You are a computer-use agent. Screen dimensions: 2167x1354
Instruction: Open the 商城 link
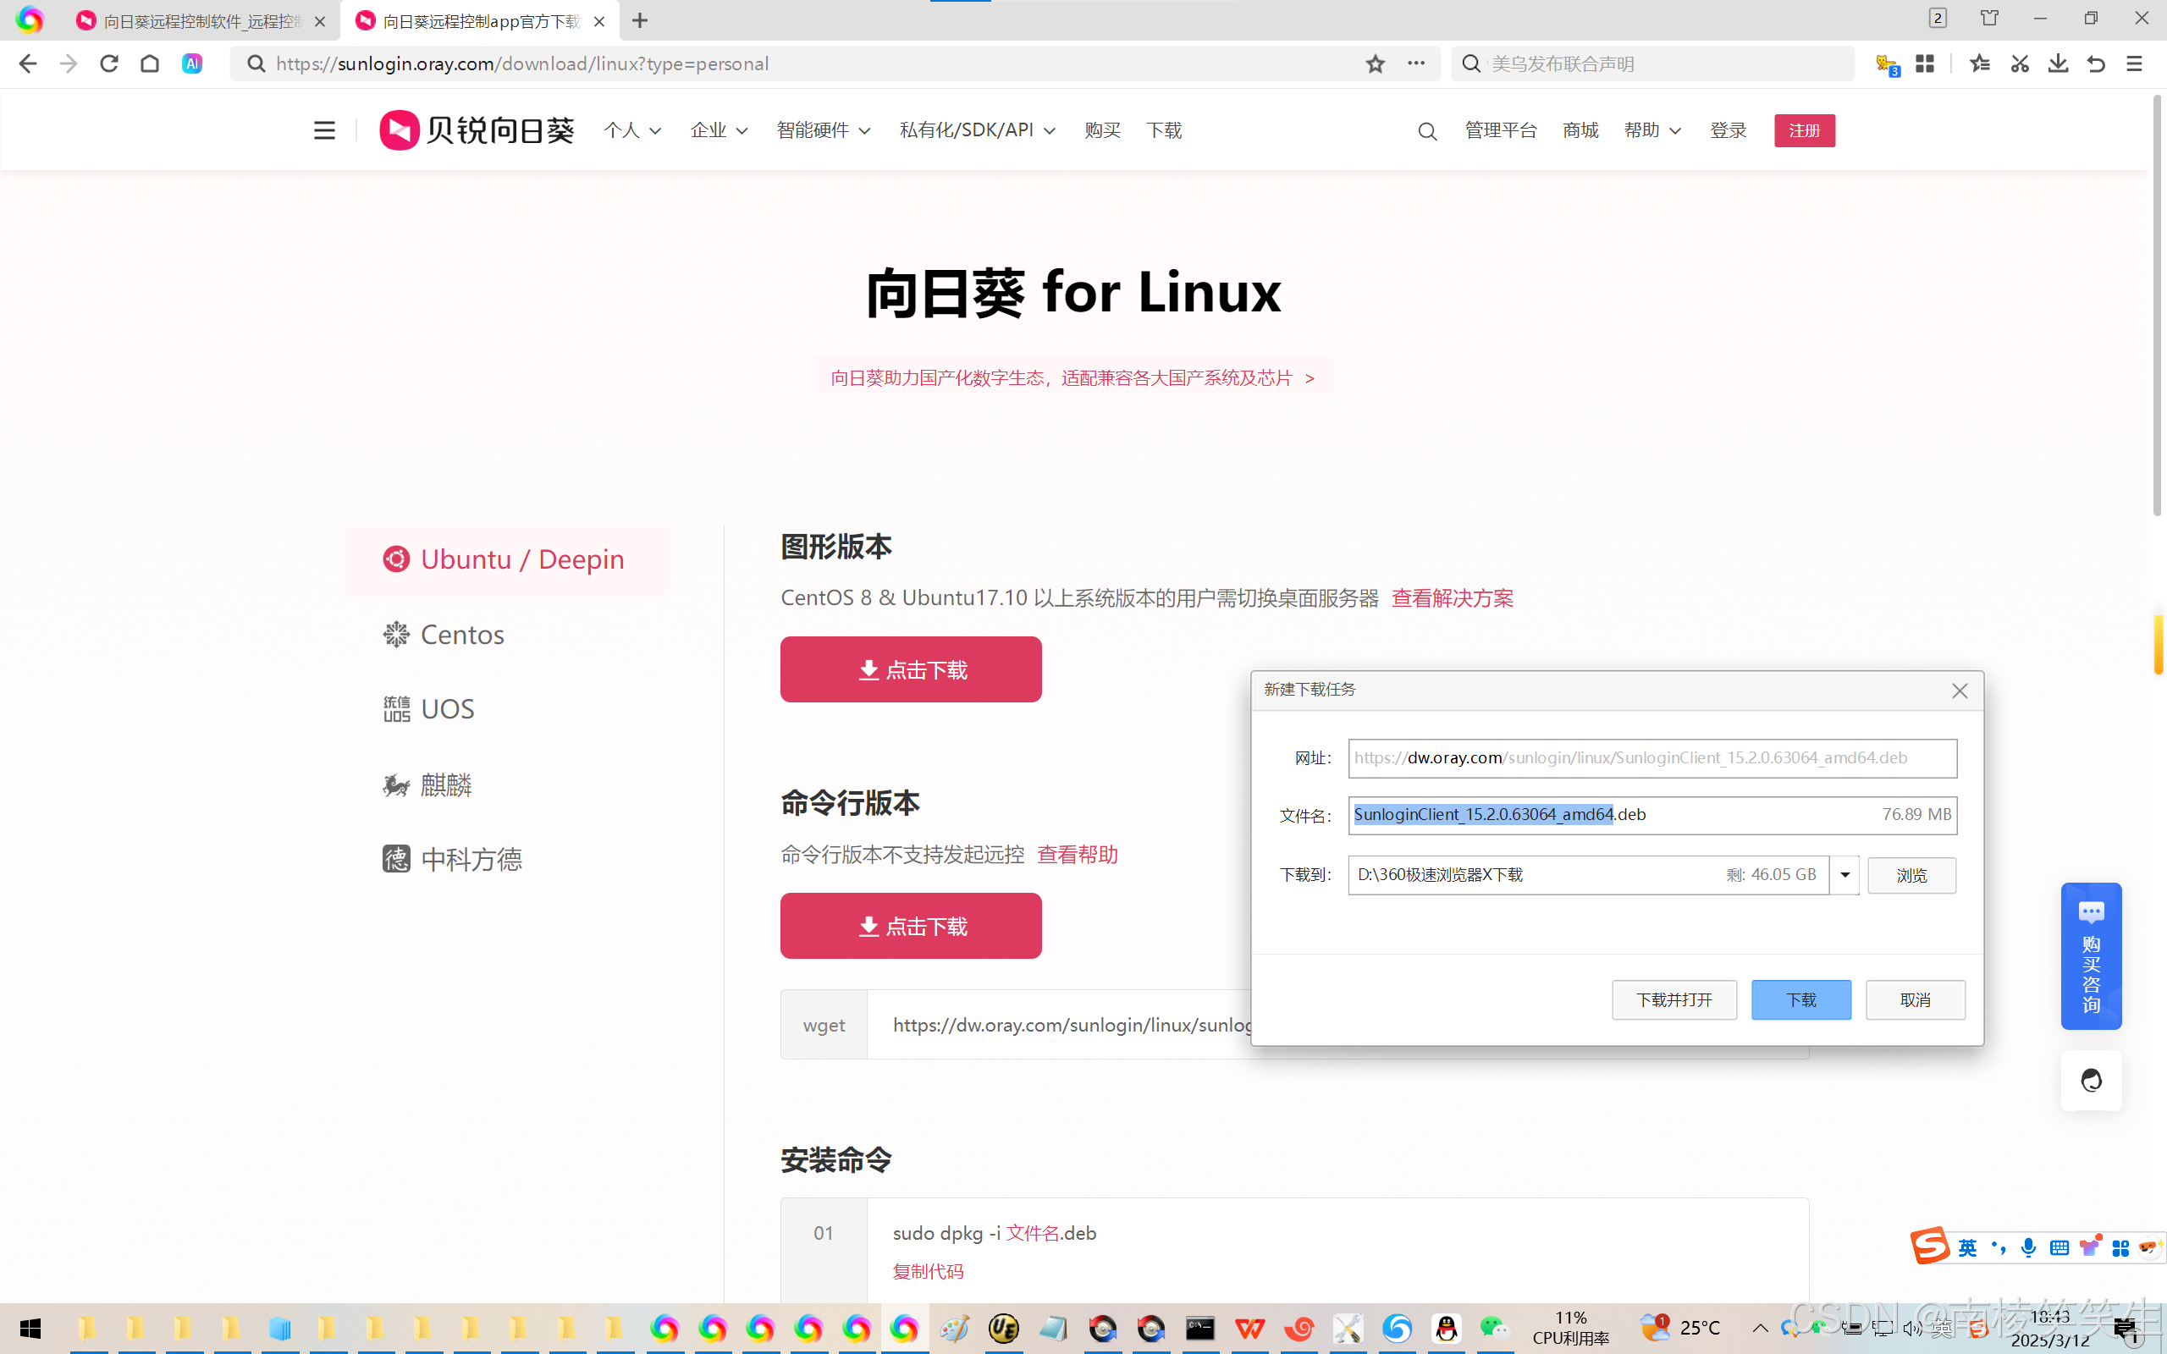click(x=1580, y=130)
